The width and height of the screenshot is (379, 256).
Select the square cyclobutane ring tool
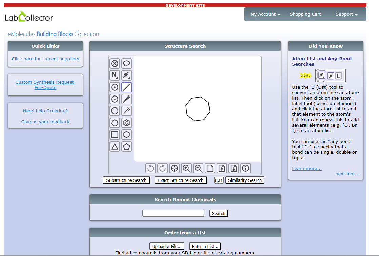pos(115,134)
